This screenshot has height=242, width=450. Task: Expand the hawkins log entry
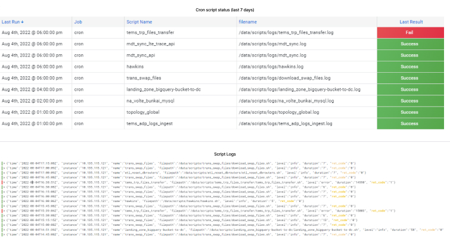[x=2, y=201]
